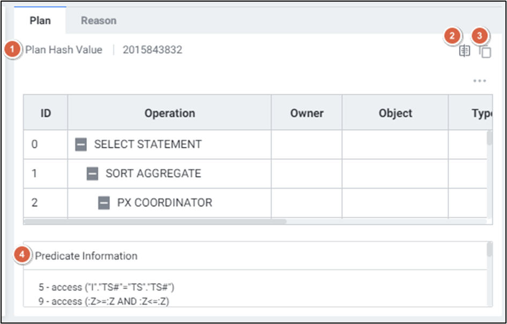Click the Operation column header
Screen dimensions: 507x324
click(x=170, y=113)
